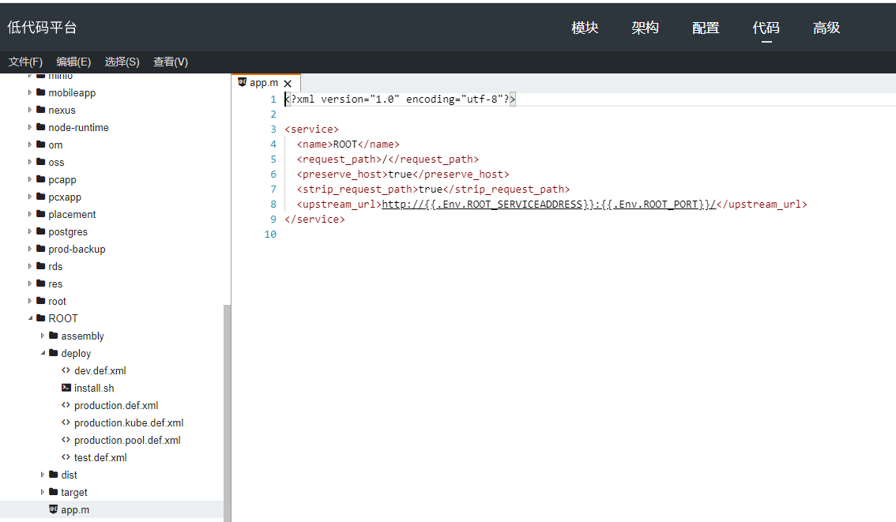Collapse the deploy folder arrow

point(43,353)
